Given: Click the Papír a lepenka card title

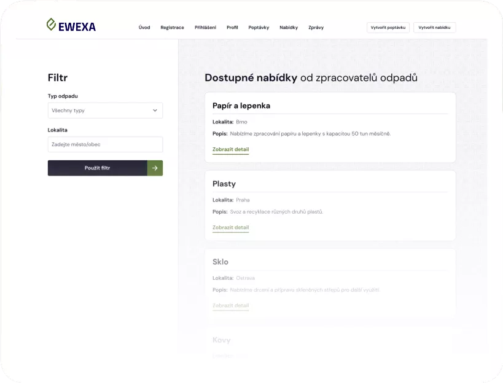Looking at the screenshot, I should click(x=241, y=106).
